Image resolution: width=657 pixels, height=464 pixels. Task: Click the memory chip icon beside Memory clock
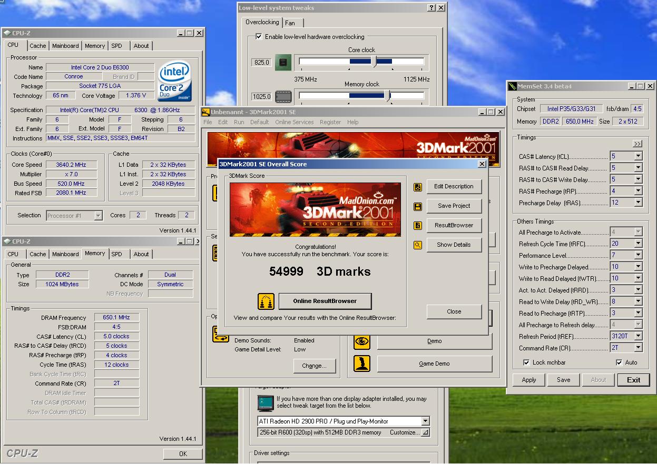coord(283,96)
